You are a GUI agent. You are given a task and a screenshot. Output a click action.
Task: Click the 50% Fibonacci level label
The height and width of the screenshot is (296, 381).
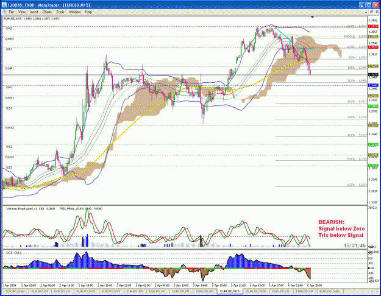[x=352, y=57]
